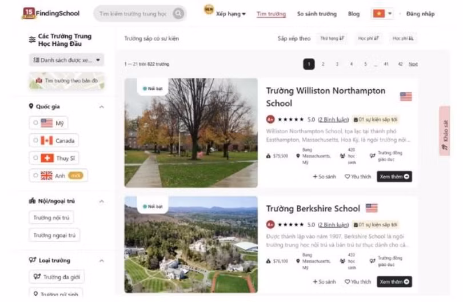Image resolution: width=463 pixels, height=302 pixels.
Task: Open the language selector dropdown arrow
Action: click(x=390, y=14)
